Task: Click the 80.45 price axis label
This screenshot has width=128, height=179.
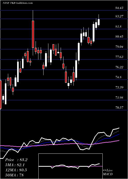Action: tap(119, 37)
